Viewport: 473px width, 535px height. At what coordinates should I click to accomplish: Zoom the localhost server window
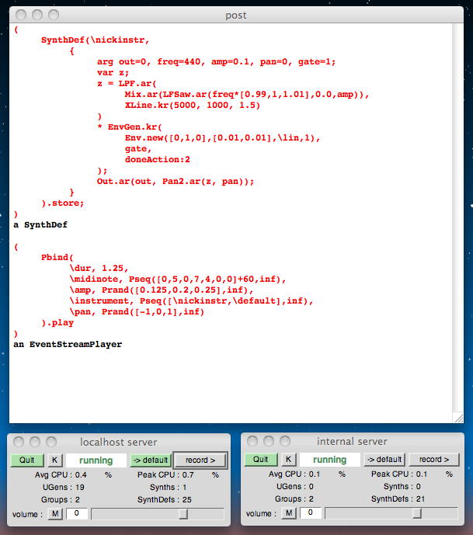(51, 442)
